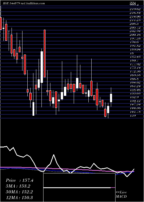Click the 158.46 axis value
Image resolution: width=144 pixels, height=202 pixels.
[x=135, y=90]
